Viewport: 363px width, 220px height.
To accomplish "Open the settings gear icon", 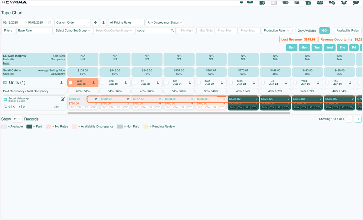I will 344,2.
